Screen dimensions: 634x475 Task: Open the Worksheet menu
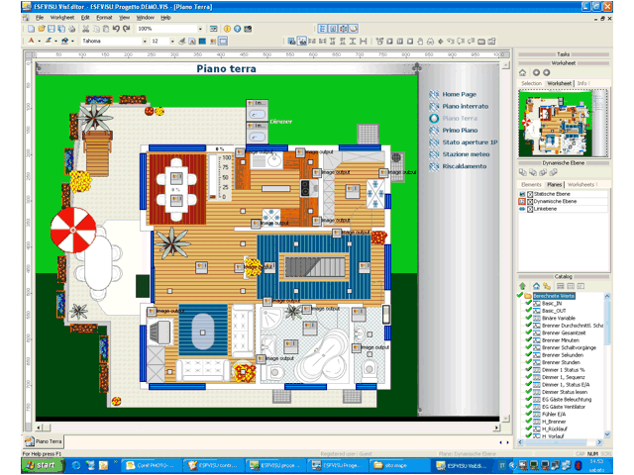coord(62,18)
